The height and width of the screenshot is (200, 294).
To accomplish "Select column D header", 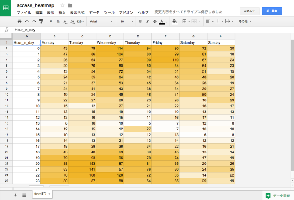I will click(x=110, y=37).
